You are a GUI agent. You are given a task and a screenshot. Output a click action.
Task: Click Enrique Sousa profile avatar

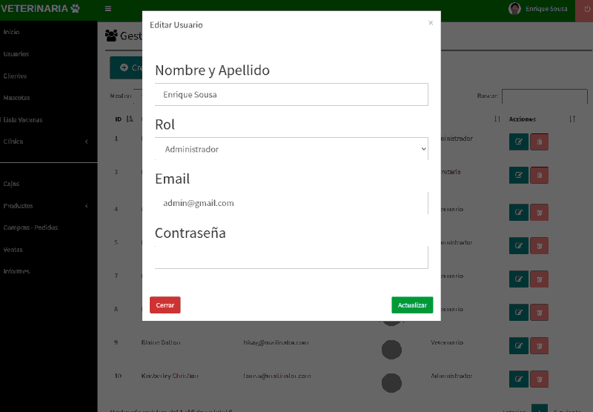(x=514, y=9)
